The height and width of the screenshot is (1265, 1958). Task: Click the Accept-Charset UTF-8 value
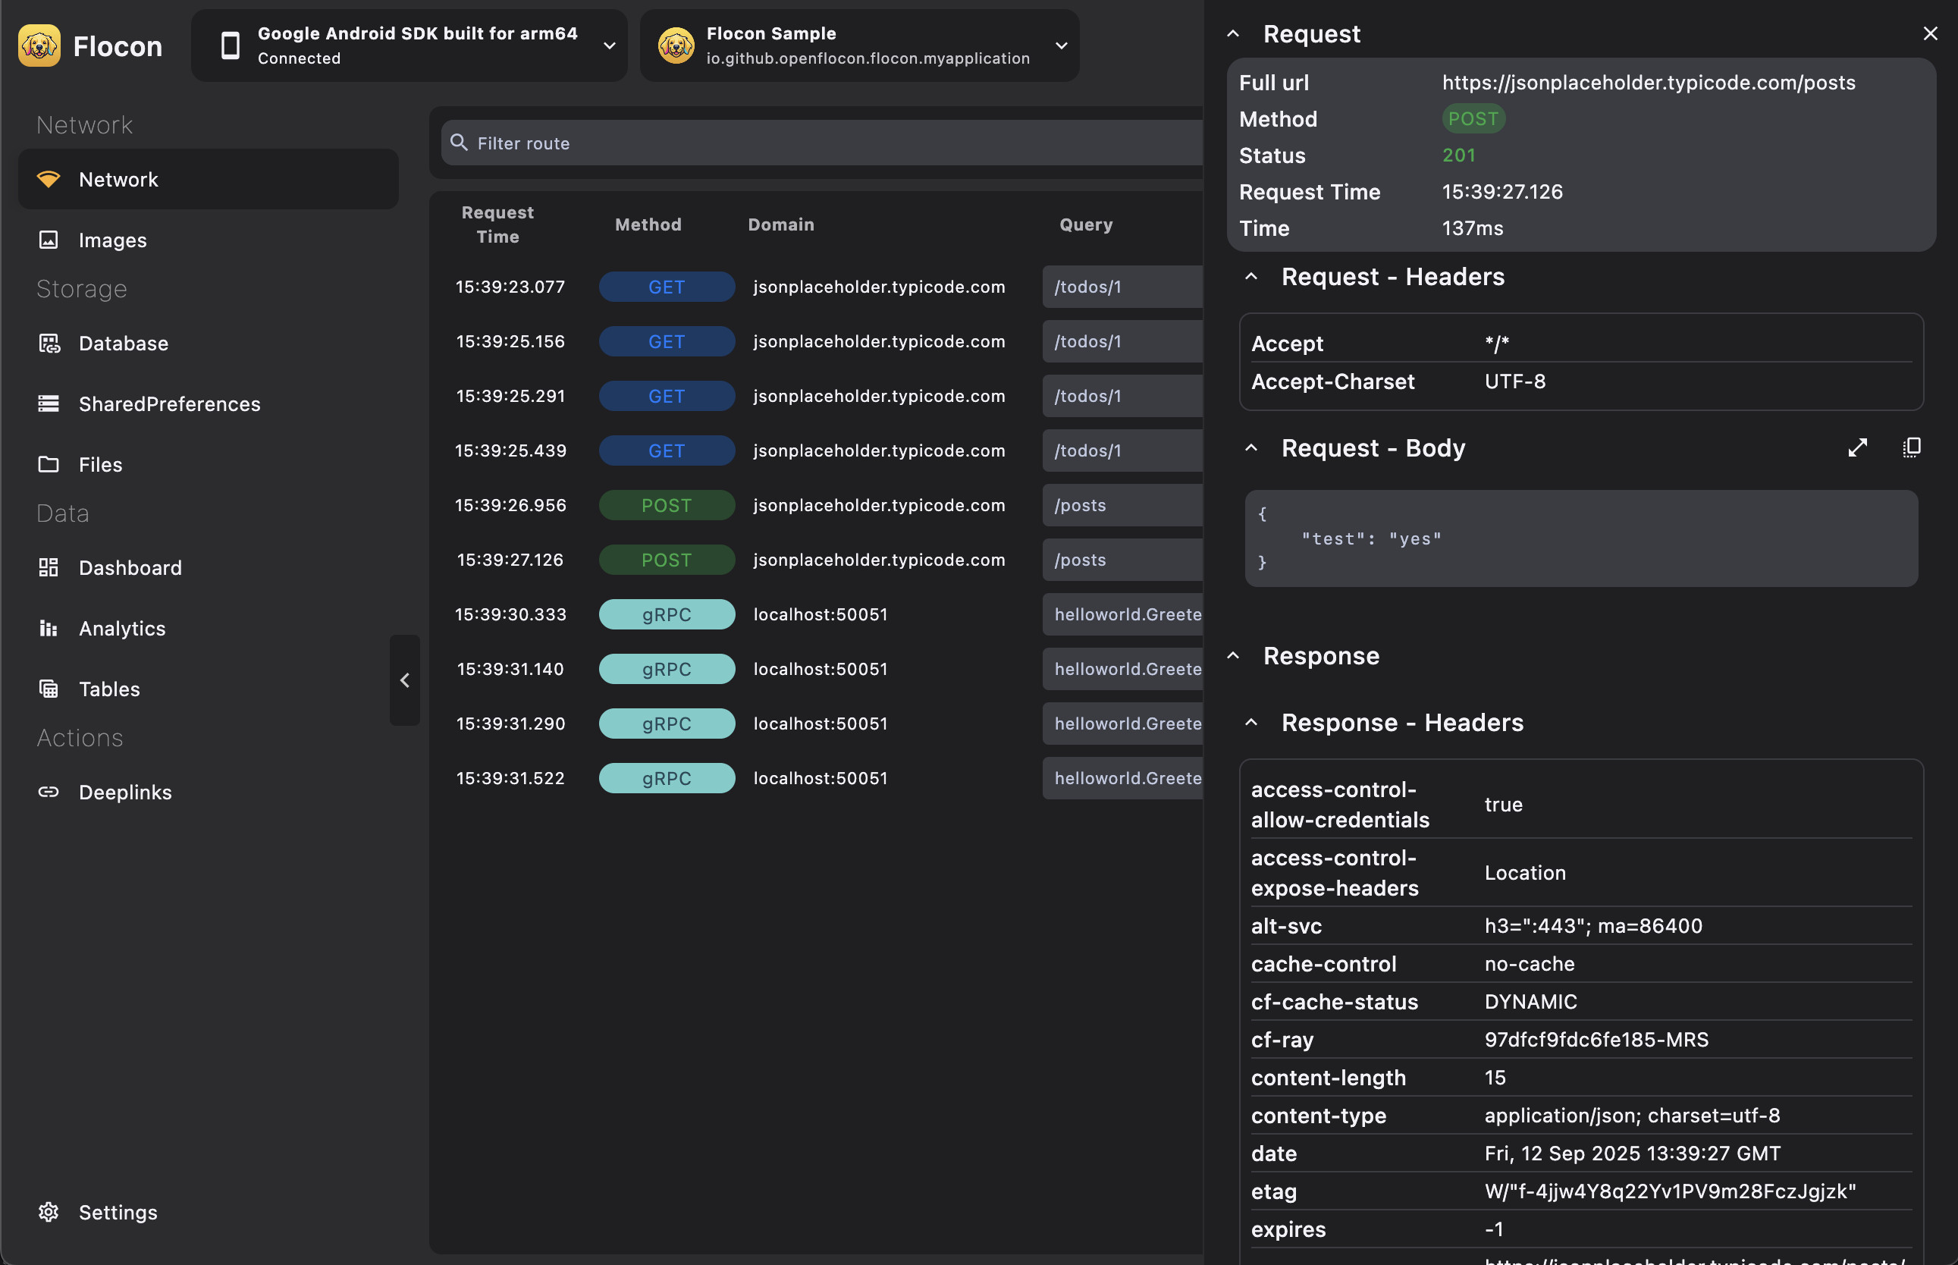click(x=1514, y=381)
